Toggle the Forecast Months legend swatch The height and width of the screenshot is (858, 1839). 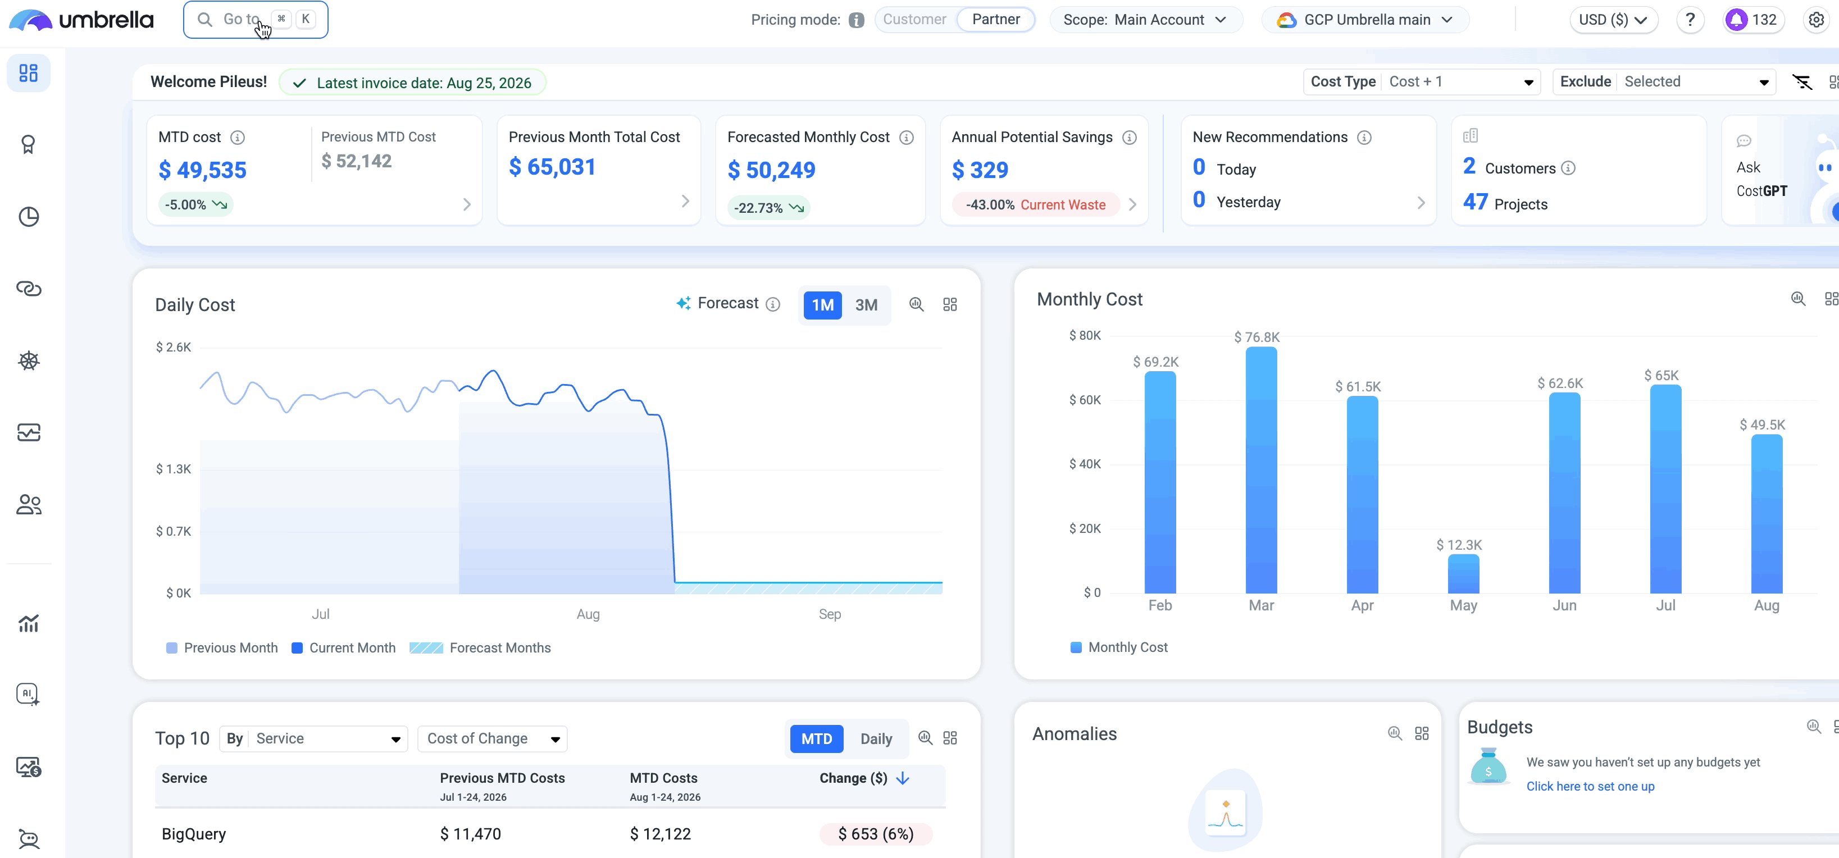(x=426, y=648)
